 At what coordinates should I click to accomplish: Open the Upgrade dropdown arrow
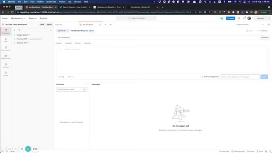(x=269, y=18)
